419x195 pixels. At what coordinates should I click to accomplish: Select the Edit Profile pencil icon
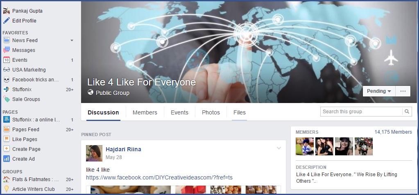point(7,20)
